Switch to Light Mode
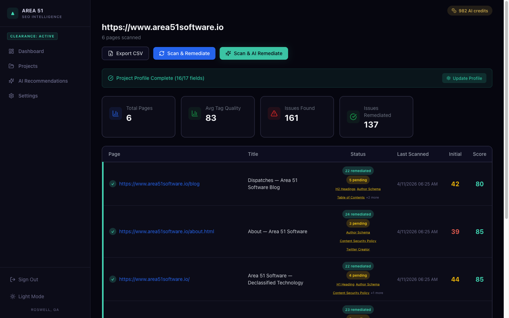 (27, 296)
